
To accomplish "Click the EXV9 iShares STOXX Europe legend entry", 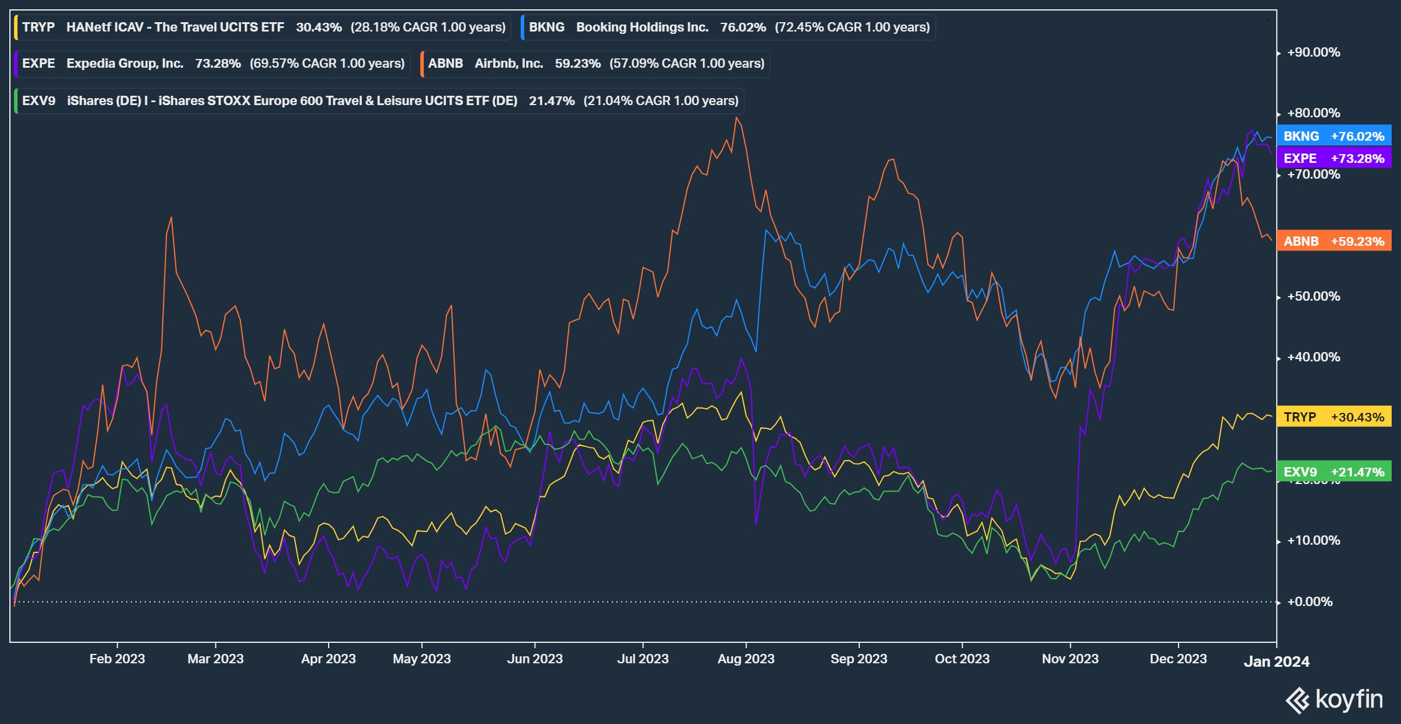I will 379,101.
